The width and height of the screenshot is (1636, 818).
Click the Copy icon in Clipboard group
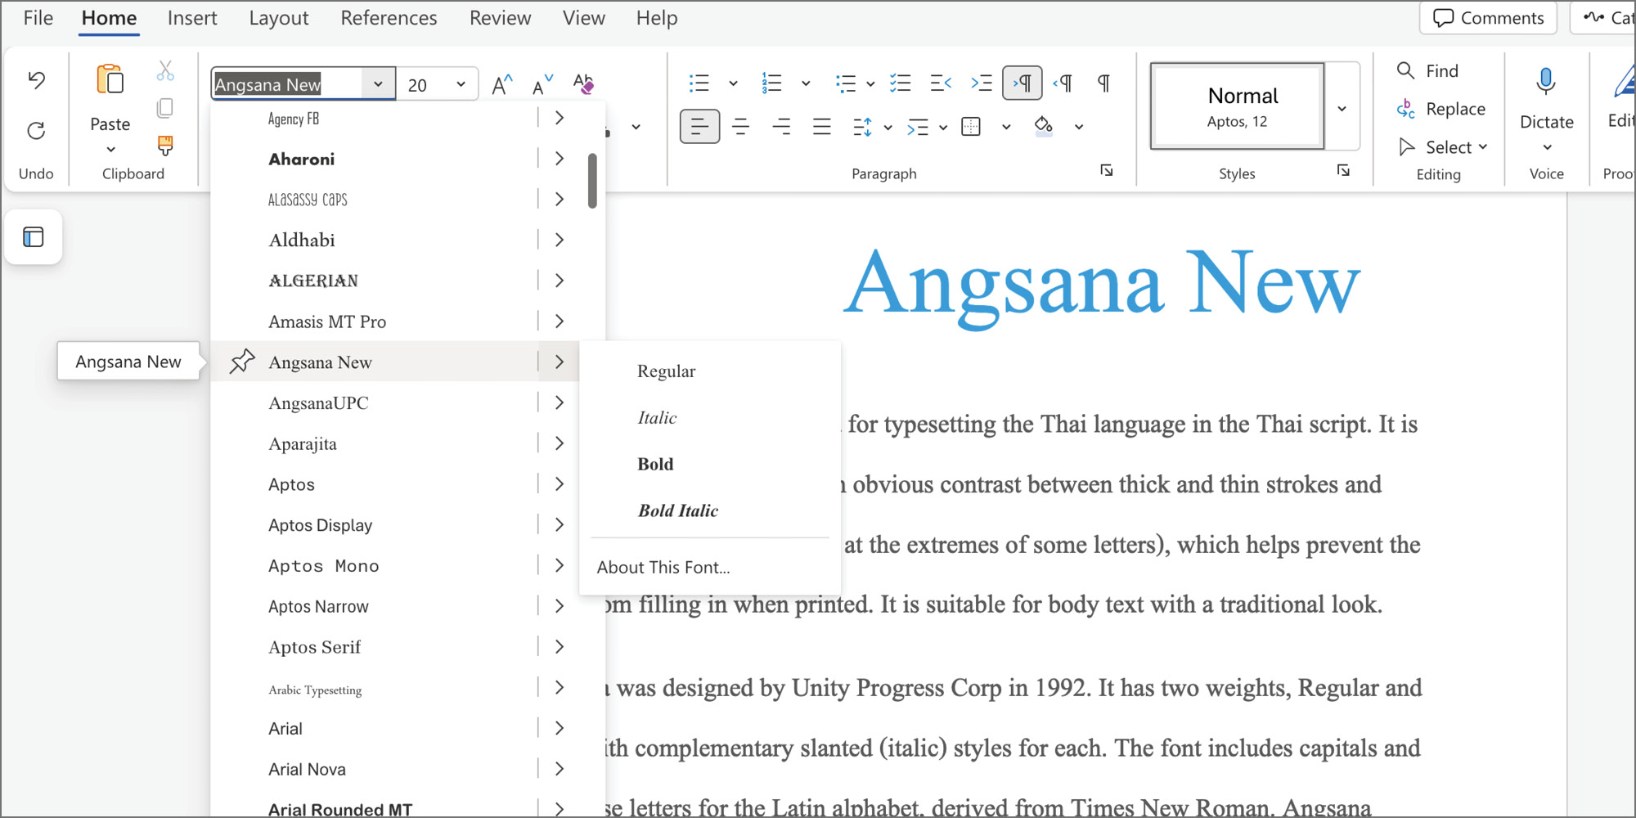click(165, 107)
